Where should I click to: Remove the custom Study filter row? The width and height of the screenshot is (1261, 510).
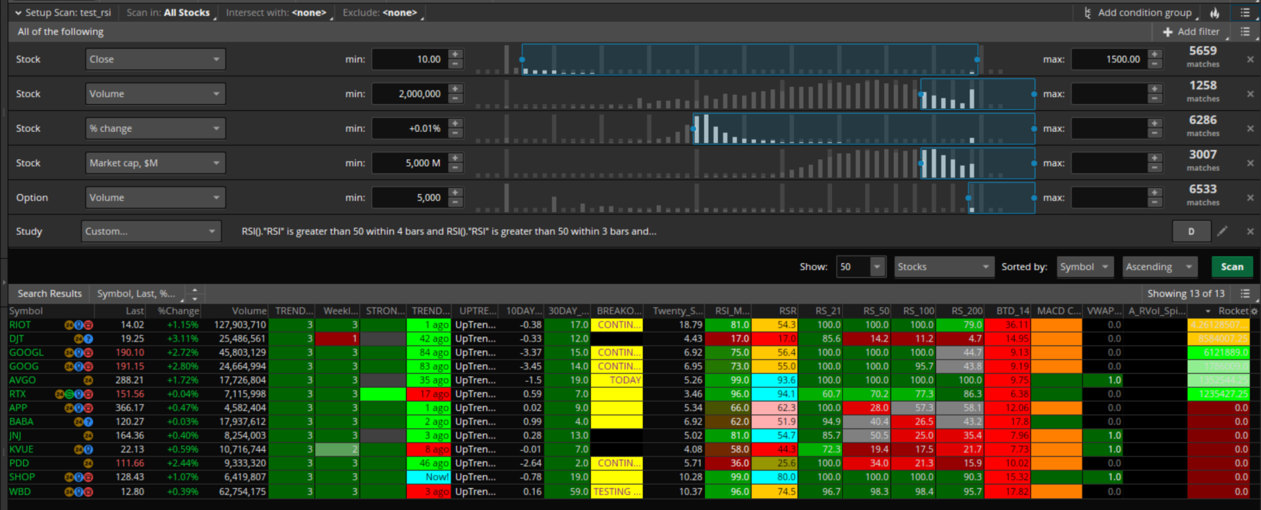pos(1250,231)
